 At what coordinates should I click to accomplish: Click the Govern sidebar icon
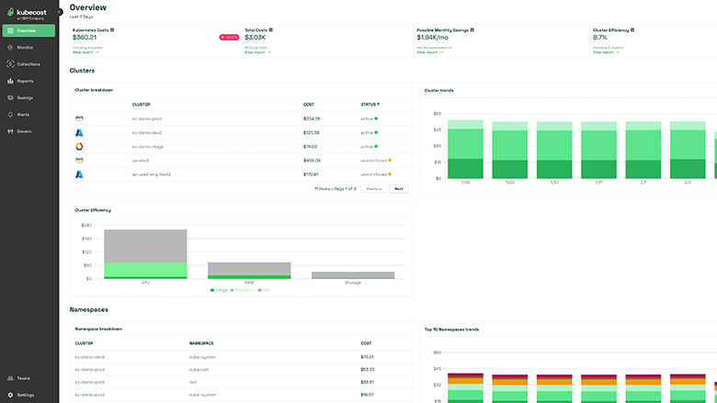pyautogui.click(x=10, y=131)
